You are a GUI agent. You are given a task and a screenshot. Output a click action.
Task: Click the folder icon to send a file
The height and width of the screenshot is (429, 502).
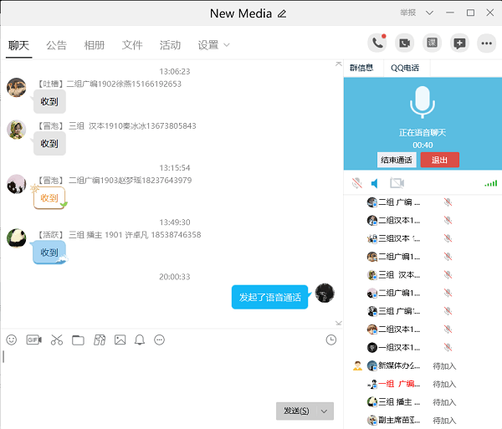click(78, 340)
